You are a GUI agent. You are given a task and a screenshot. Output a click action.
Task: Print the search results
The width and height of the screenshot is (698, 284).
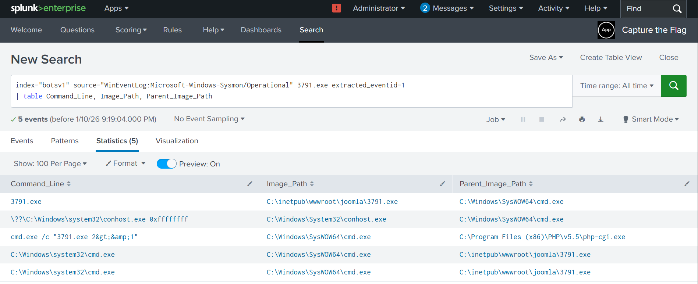pyautogui.click(x=582, y=119)
